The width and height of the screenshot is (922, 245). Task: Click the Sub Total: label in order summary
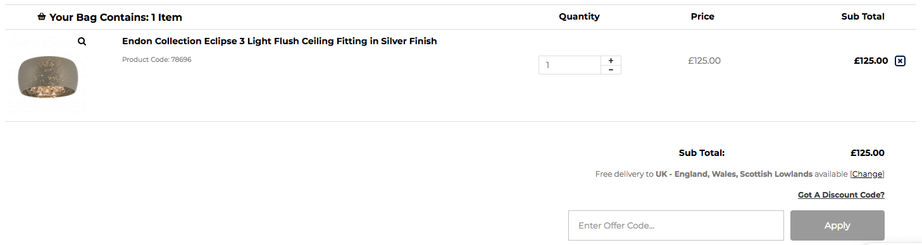702,153
